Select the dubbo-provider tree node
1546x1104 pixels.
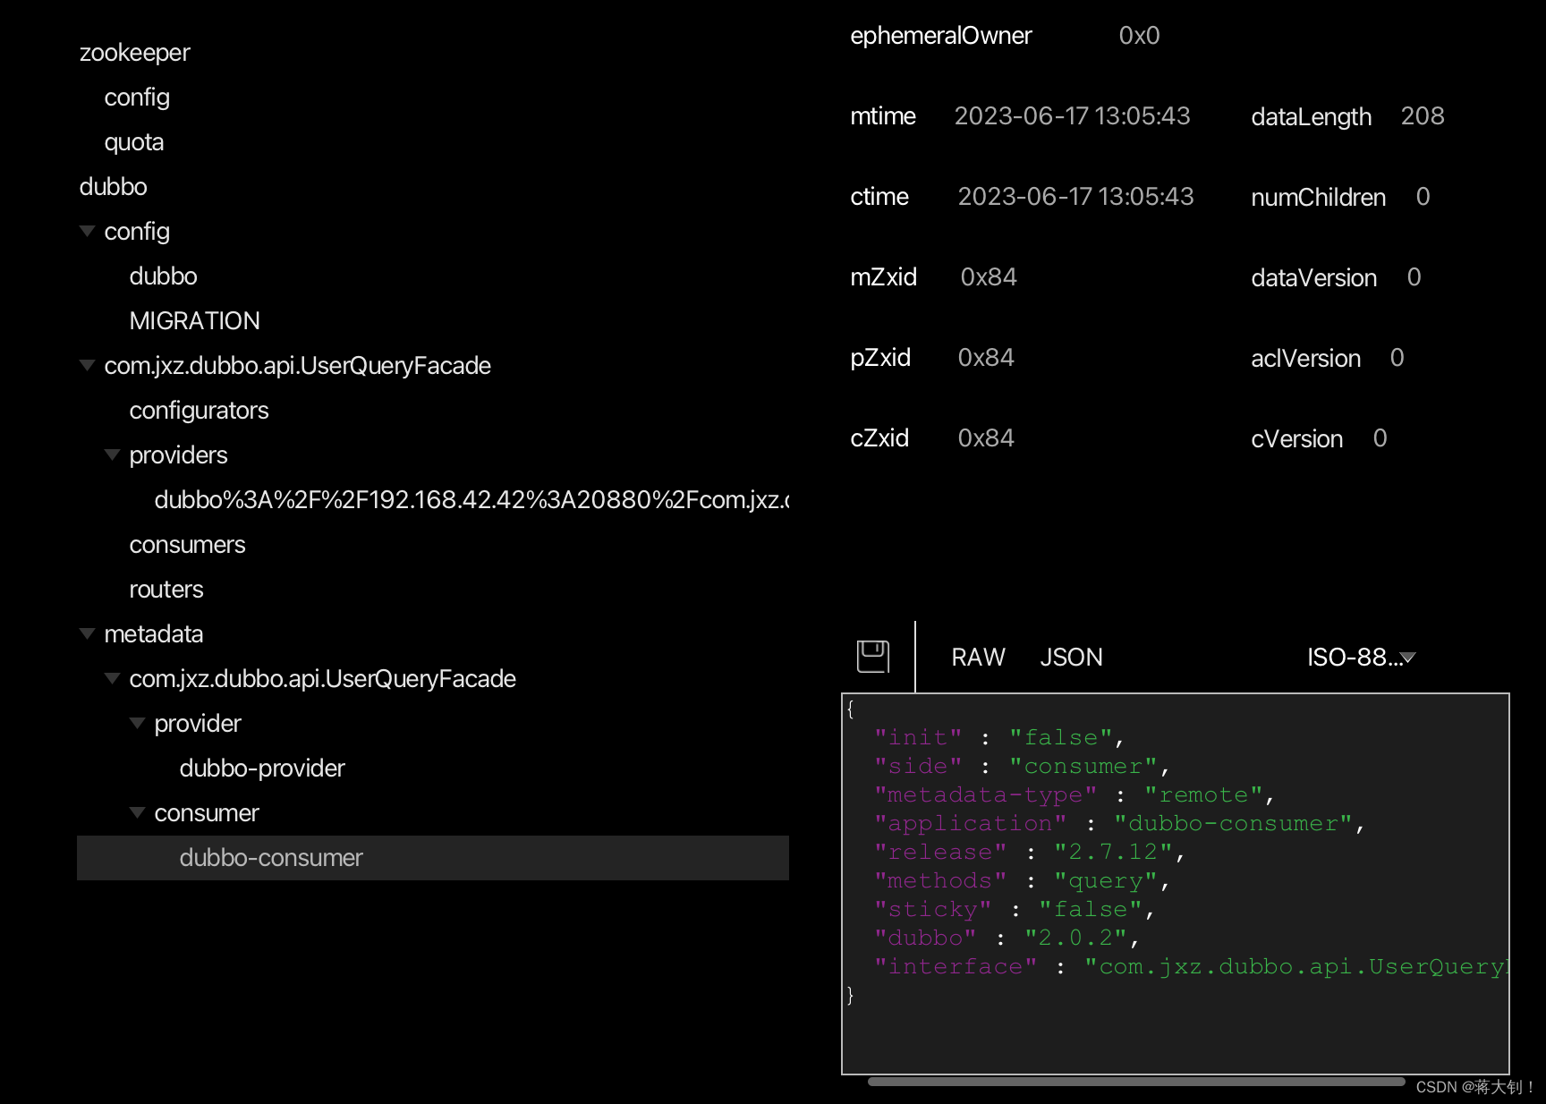coord(262,769)
